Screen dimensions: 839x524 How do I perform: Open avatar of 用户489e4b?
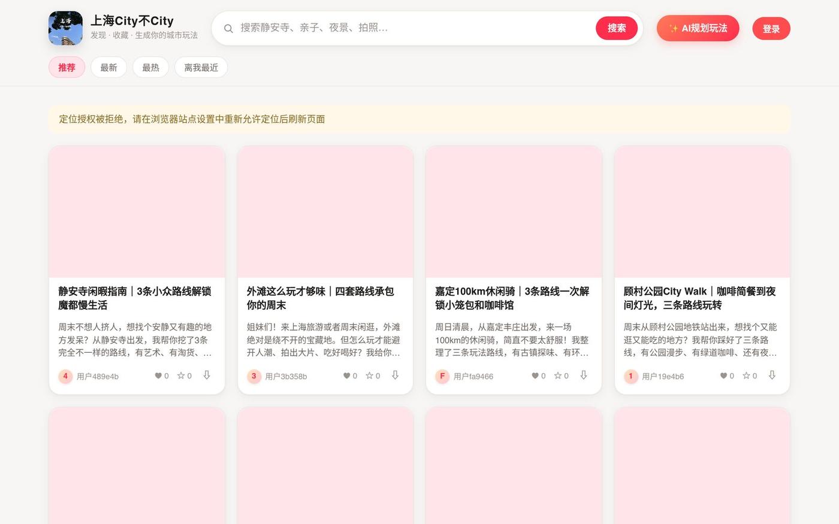point(65,376)
